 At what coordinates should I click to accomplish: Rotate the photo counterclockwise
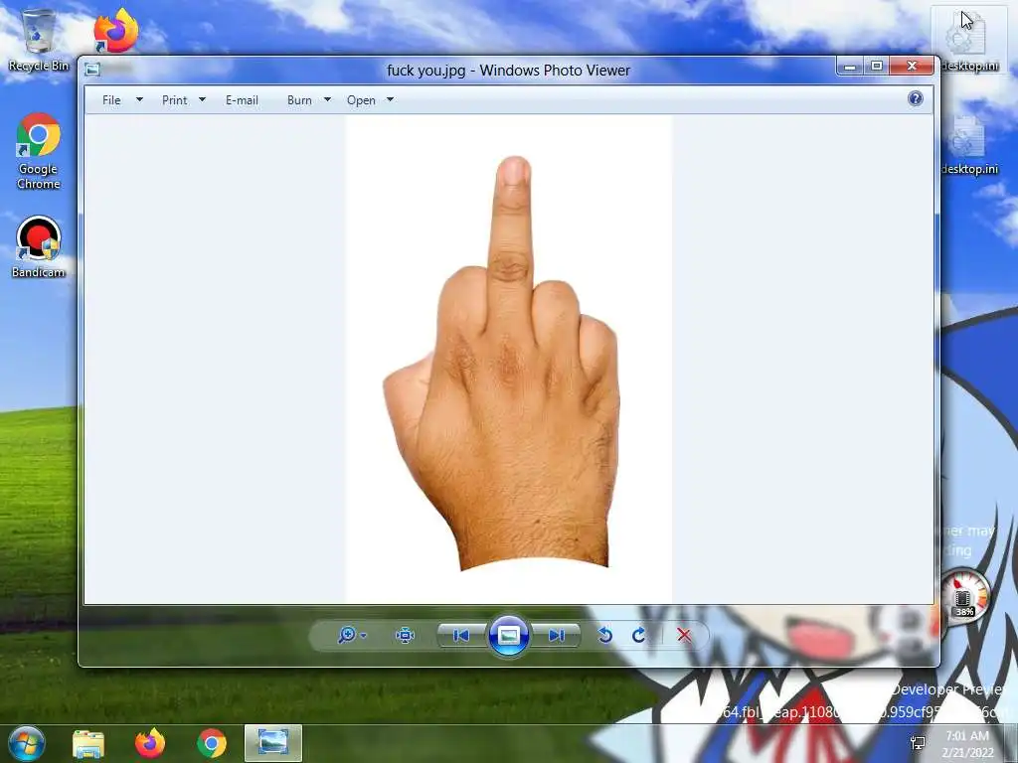click(605, 635)
